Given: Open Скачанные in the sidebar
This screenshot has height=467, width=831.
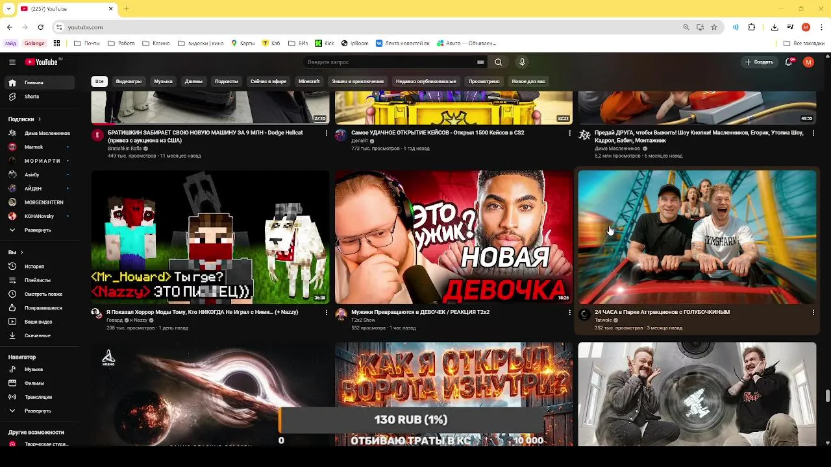Looking at the screenshot, I should pos(40,335).
